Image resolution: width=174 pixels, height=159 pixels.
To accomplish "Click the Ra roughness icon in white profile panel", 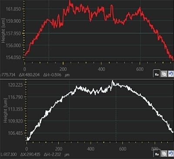I will click(157, 154).
